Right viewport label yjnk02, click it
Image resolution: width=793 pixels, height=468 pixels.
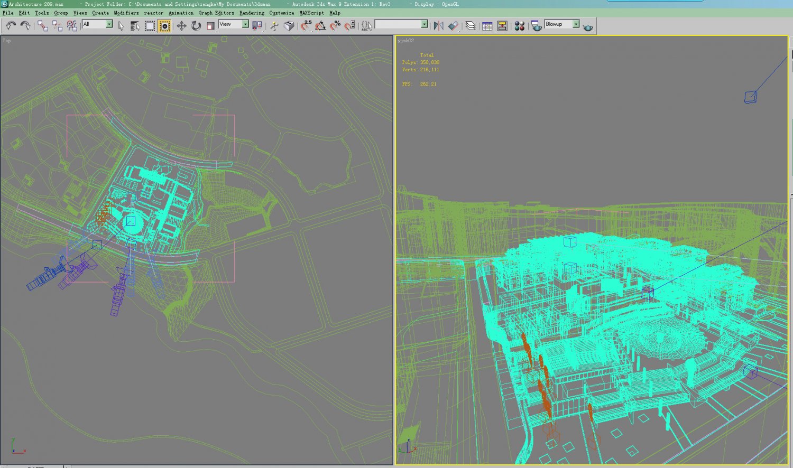(404, 40)
